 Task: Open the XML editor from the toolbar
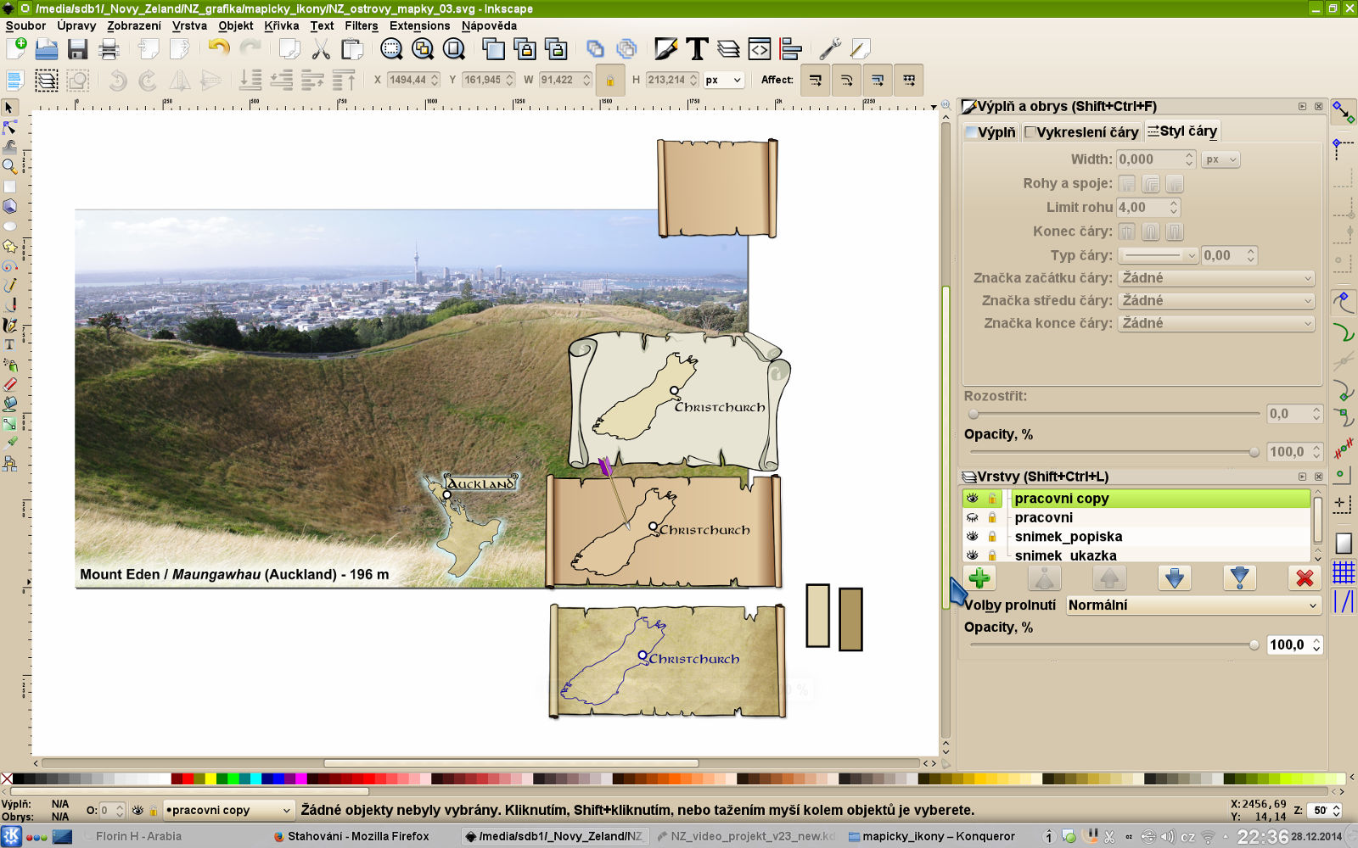(758, 49)
